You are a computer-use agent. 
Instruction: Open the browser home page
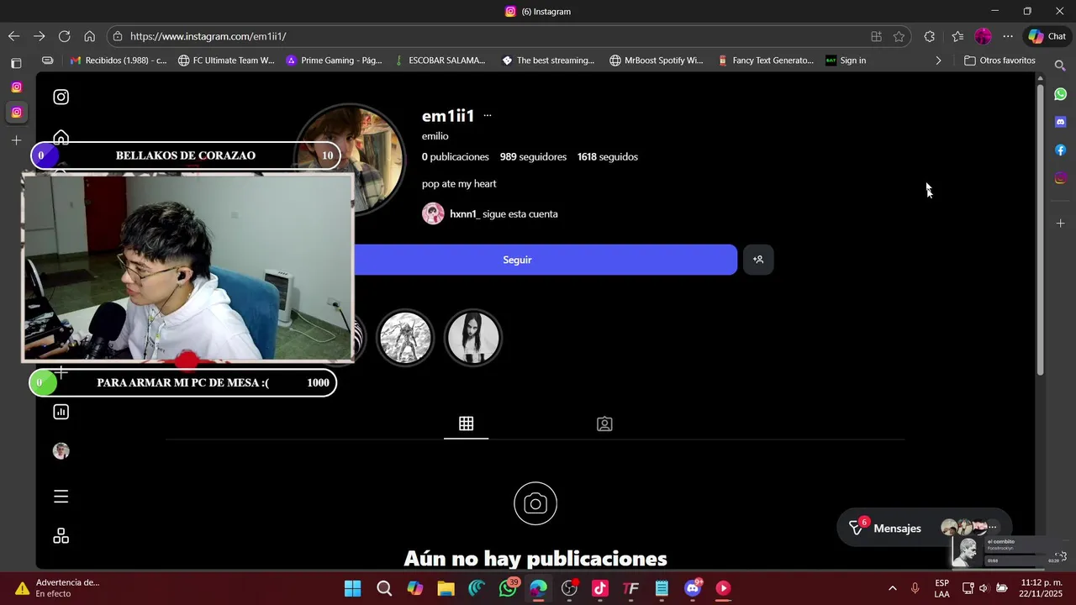click(x=89, y=36)
